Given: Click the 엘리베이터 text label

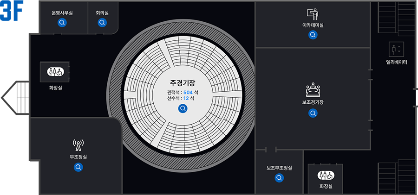Looking at the screenshot, I should (x=396, y=62).
